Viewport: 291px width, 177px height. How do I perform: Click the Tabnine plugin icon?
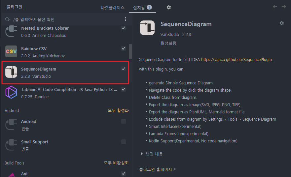point(11,92)
